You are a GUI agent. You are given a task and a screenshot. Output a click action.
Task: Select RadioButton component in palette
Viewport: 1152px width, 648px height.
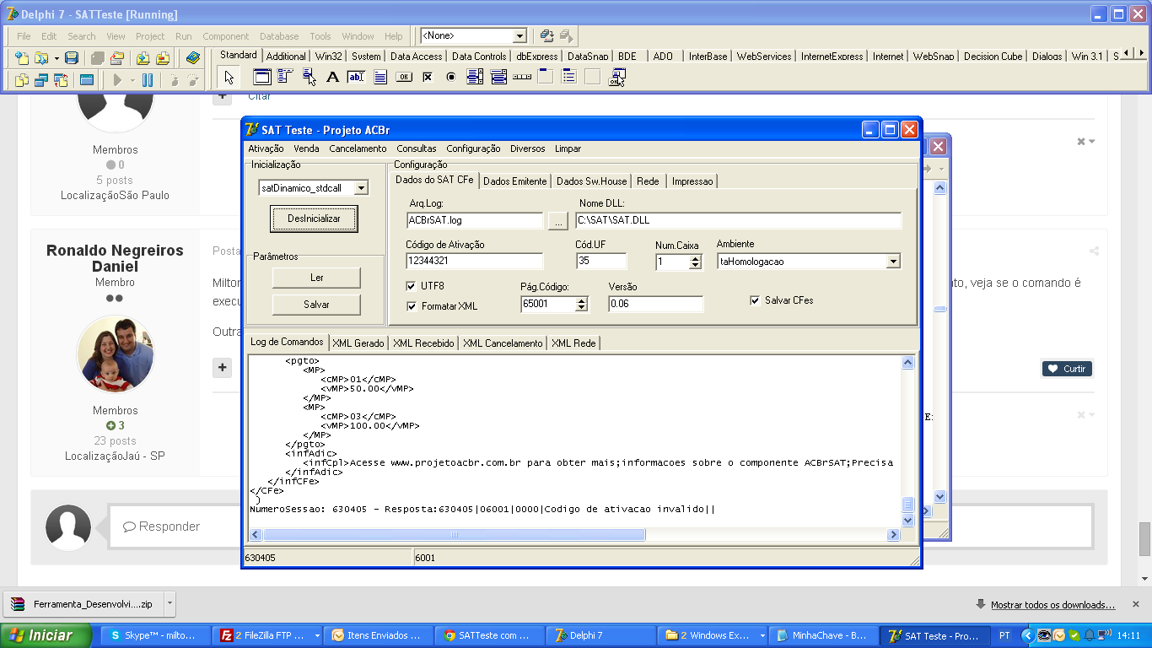pyautogui.click(x=451, y=78)
